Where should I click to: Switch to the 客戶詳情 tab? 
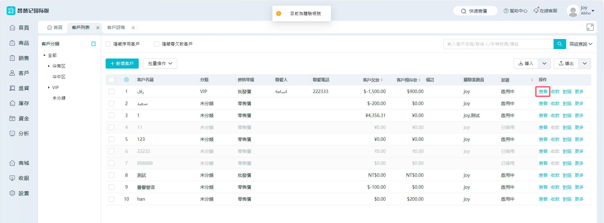pos(116,28)
